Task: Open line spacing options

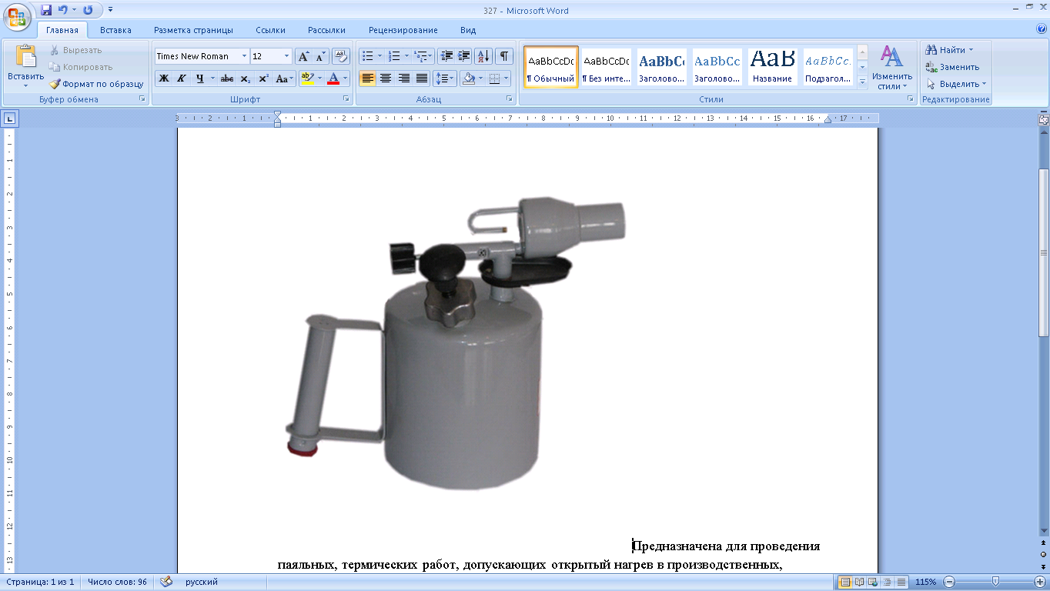Action: point(445,78)
